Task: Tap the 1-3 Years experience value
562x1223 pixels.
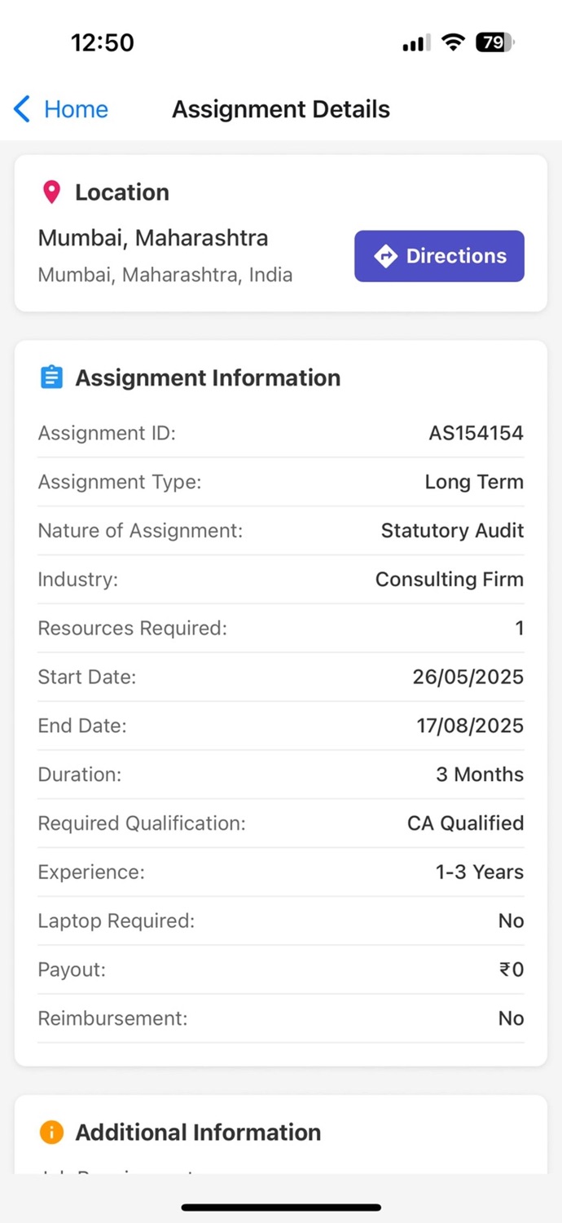Action: pyautogui.click(x=480, y=872)
